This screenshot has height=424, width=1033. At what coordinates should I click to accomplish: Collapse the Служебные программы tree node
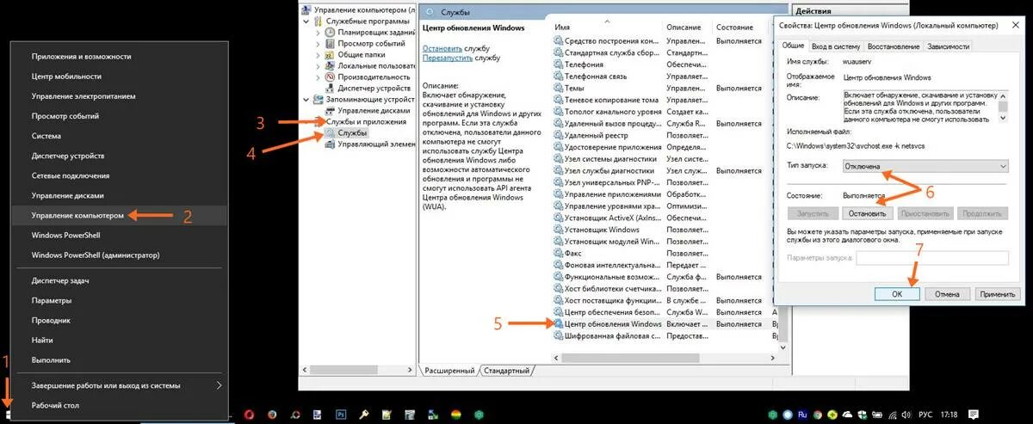click(x=306, y=21)
